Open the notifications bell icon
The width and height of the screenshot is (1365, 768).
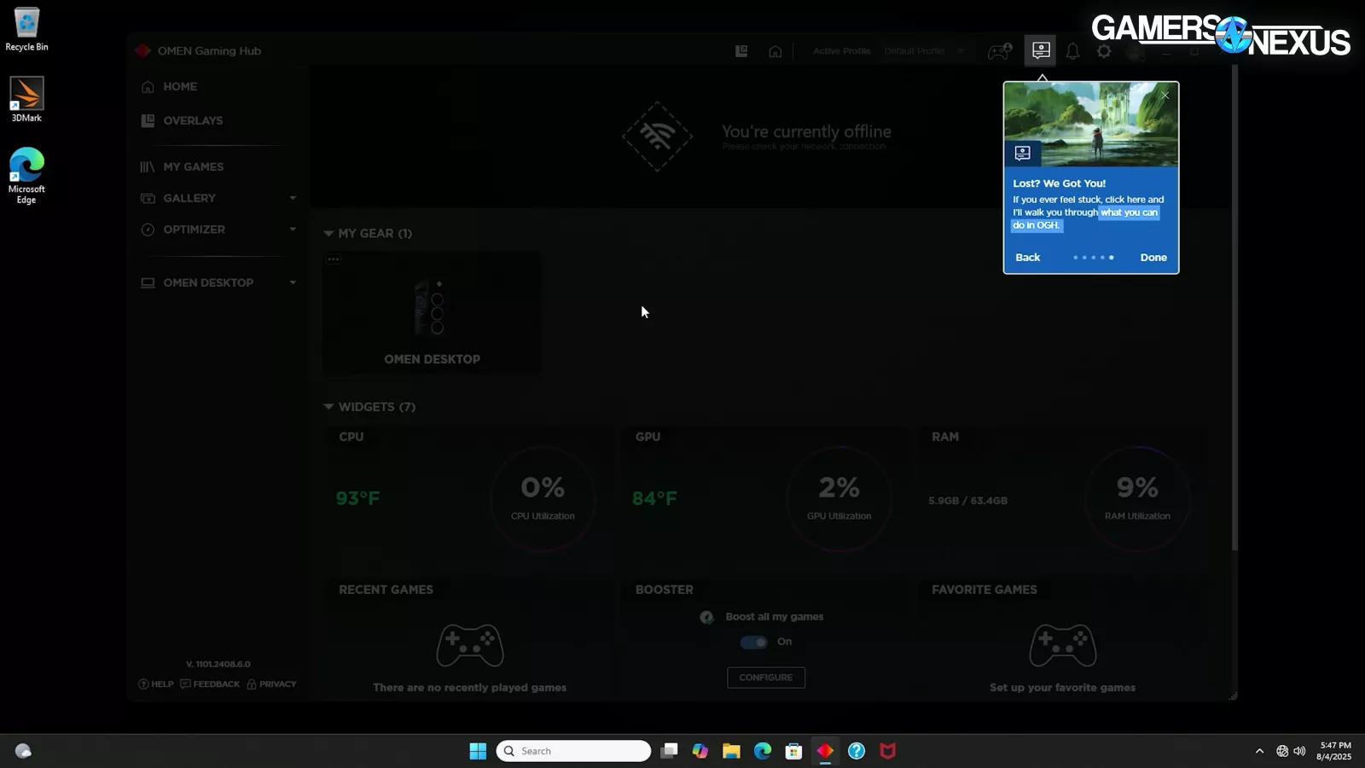pos(1072,51)
